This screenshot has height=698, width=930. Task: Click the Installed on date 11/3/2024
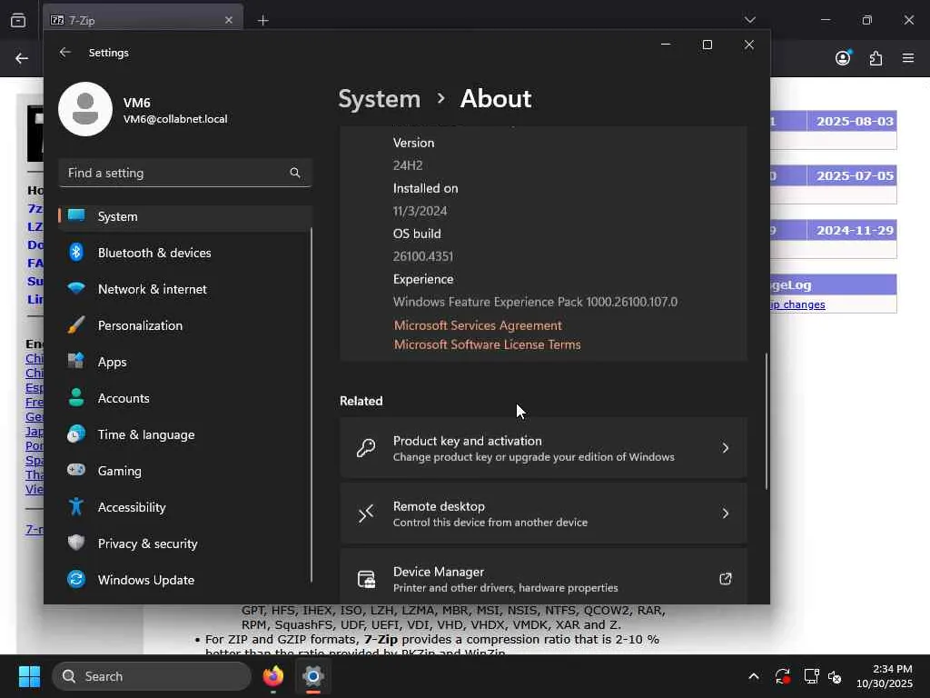pyautogui.click(x=420, y=211)
